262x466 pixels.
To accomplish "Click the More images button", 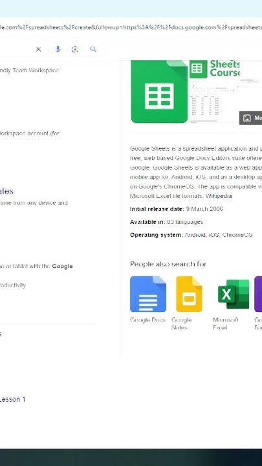I will (251, 118).
